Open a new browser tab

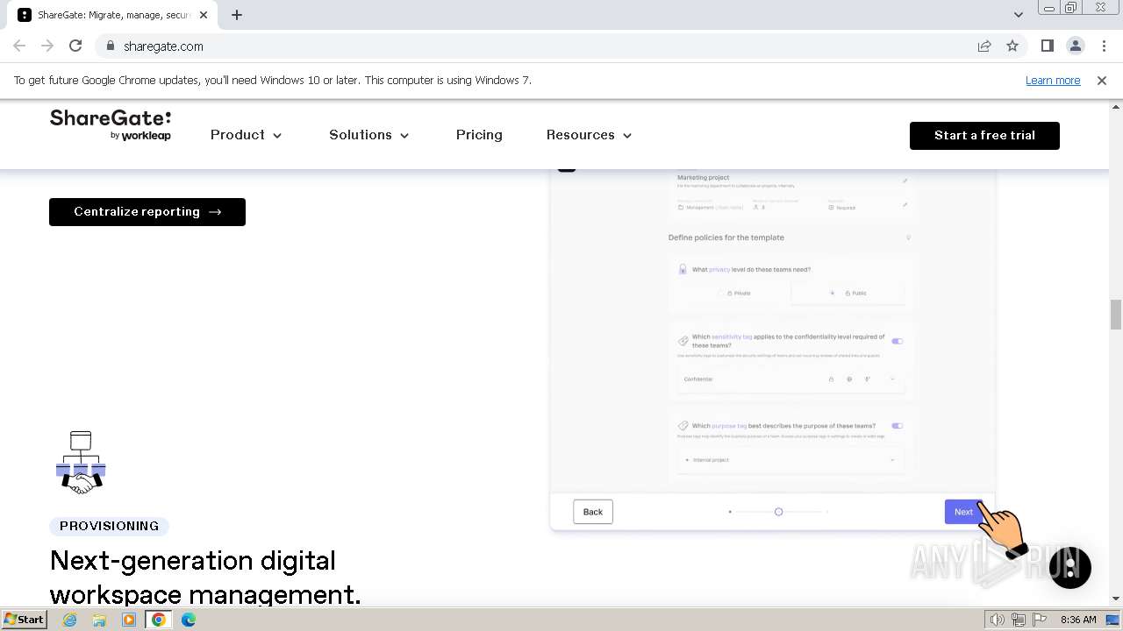(237, 15)
